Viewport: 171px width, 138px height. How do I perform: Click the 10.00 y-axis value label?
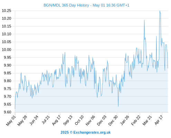pyautogui.click(x=7, y=50)
